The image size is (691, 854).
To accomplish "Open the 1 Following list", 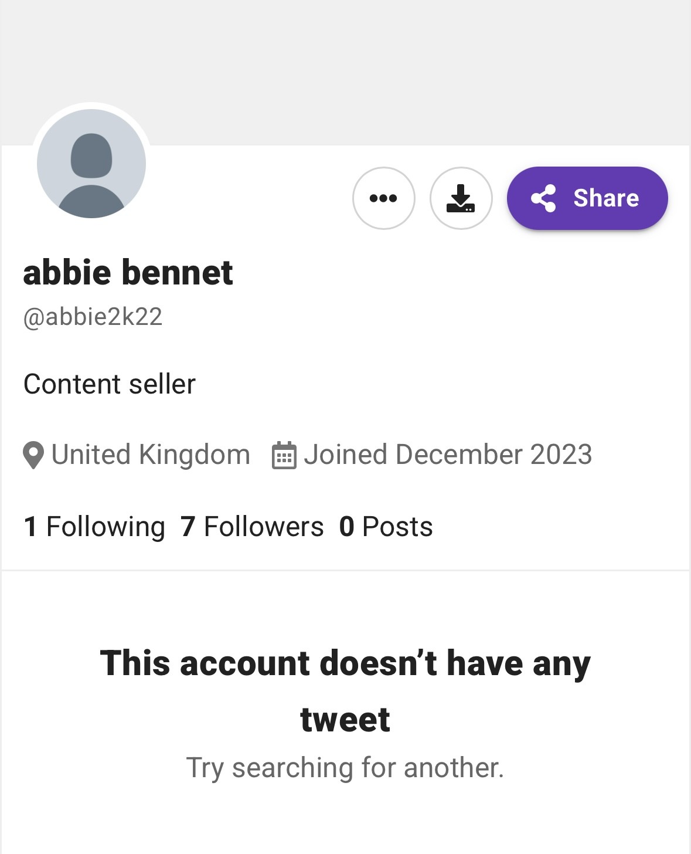I will [x=94, y=527].
